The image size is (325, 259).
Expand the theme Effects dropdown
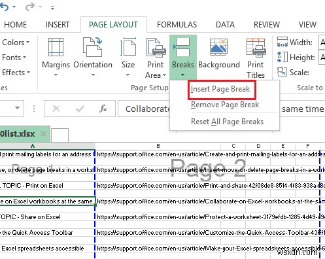(16, 73)
